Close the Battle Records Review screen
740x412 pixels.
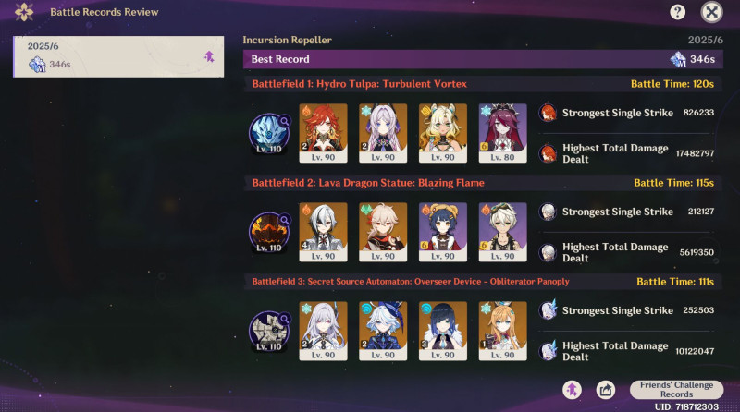(x=711, y=12)
